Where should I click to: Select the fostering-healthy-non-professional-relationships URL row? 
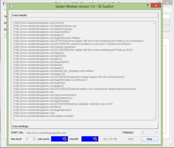tap(75, 89)
